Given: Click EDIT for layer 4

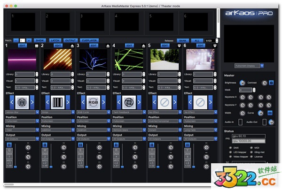Looking at the screenshot, I should [x=129, y=46].
